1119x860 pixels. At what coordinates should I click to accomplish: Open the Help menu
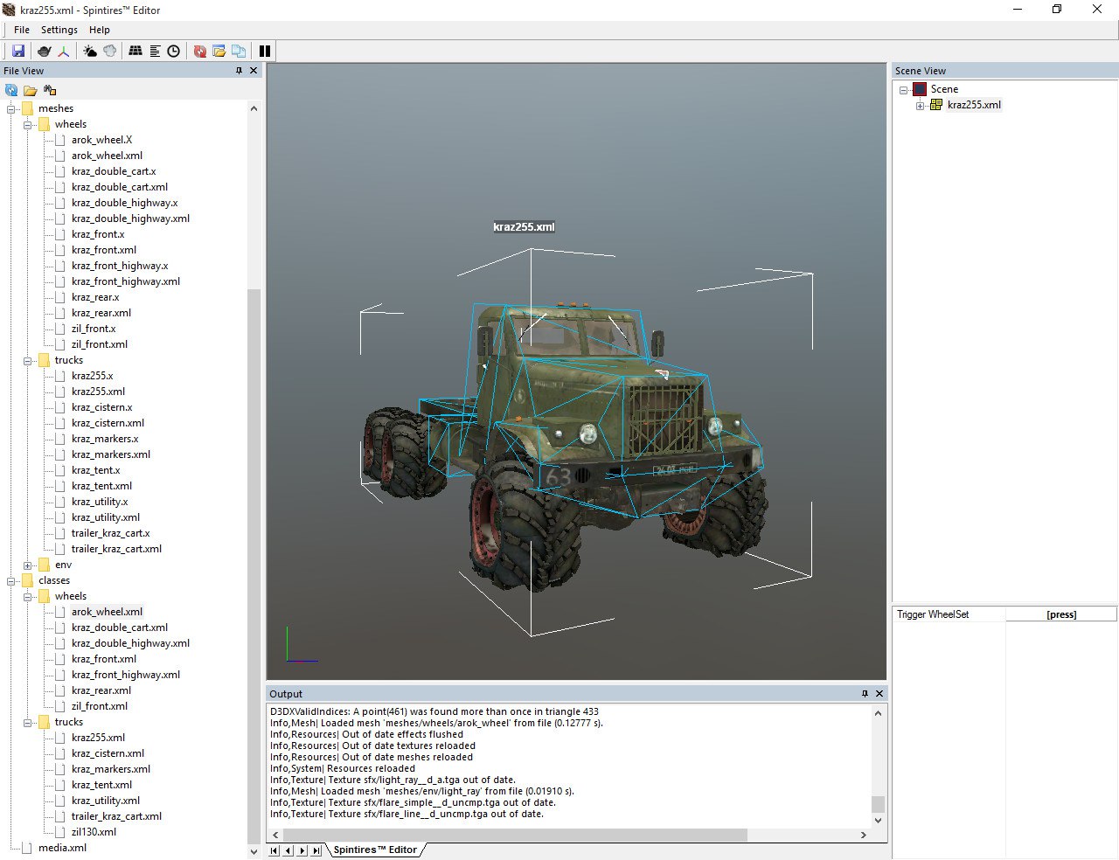pyautogui.click(x=100, y=30)
